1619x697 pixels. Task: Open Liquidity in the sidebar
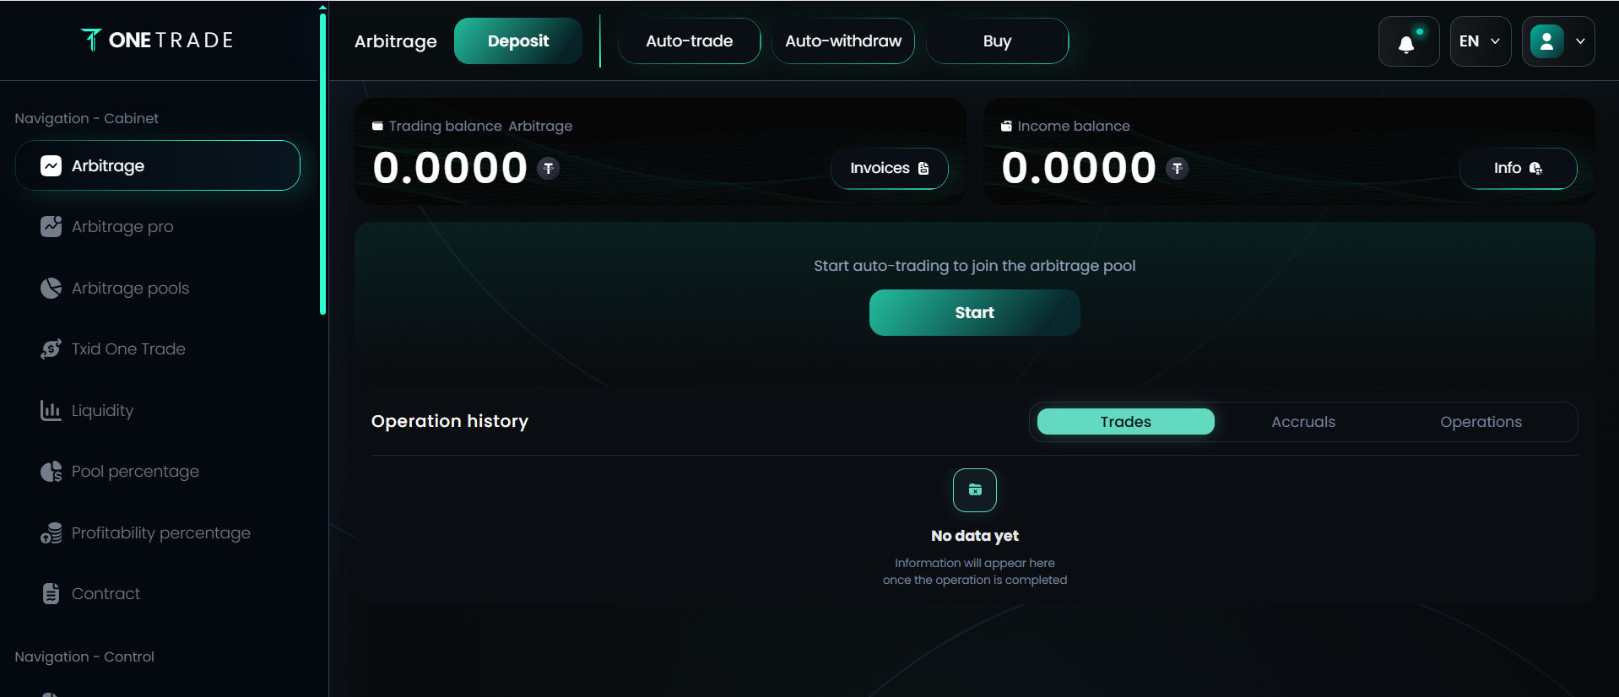click(x=158, y=410)
